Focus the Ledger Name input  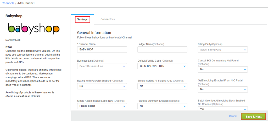[x=162, y=50]
